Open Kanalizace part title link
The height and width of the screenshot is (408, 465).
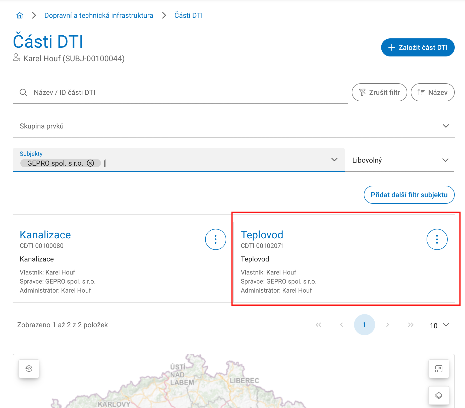[45, 235]
